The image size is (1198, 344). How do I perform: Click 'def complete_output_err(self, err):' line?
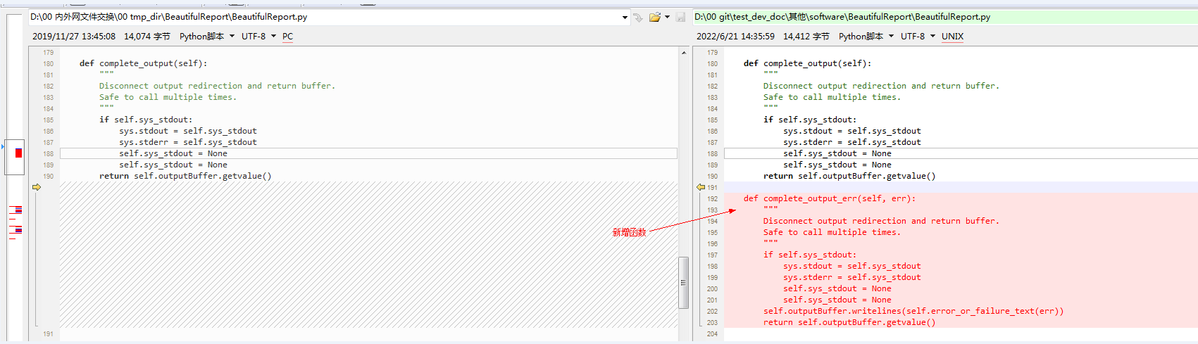830,198
